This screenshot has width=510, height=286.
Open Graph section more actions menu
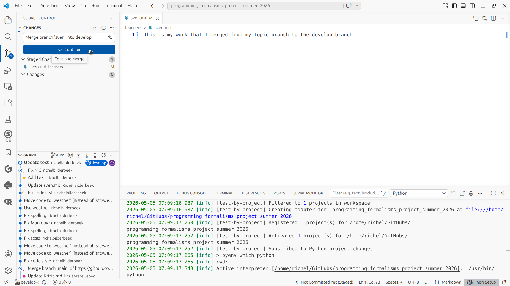112,155
